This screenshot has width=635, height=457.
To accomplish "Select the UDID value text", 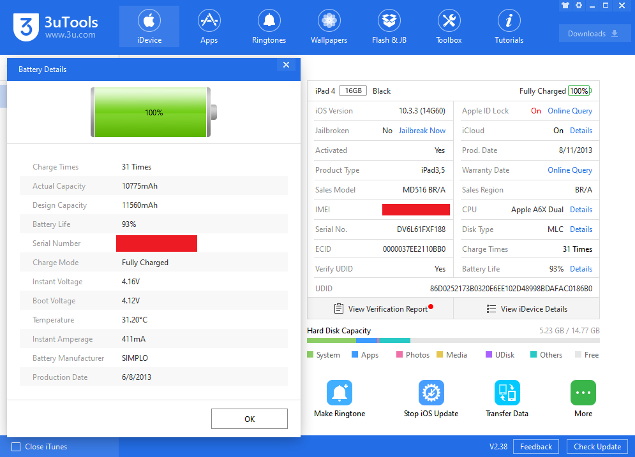I will coord(511,289).
